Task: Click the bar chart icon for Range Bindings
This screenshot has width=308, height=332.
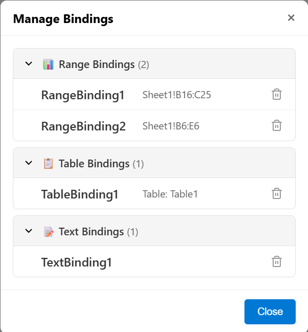Action: tap(48, 64)
